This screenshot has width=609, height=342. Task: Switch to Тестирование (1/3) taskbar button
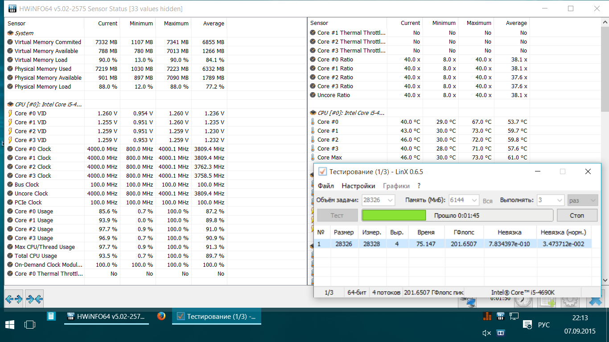point(217,317)
